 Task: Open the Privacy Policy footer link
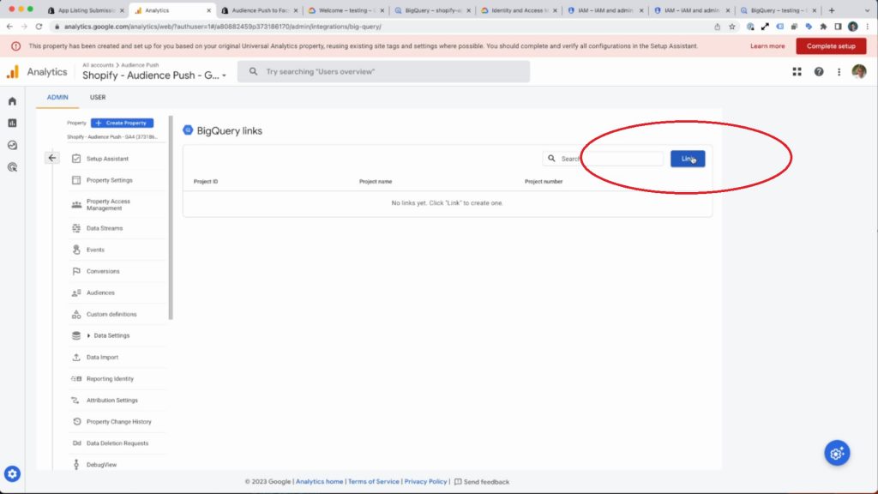425,482
